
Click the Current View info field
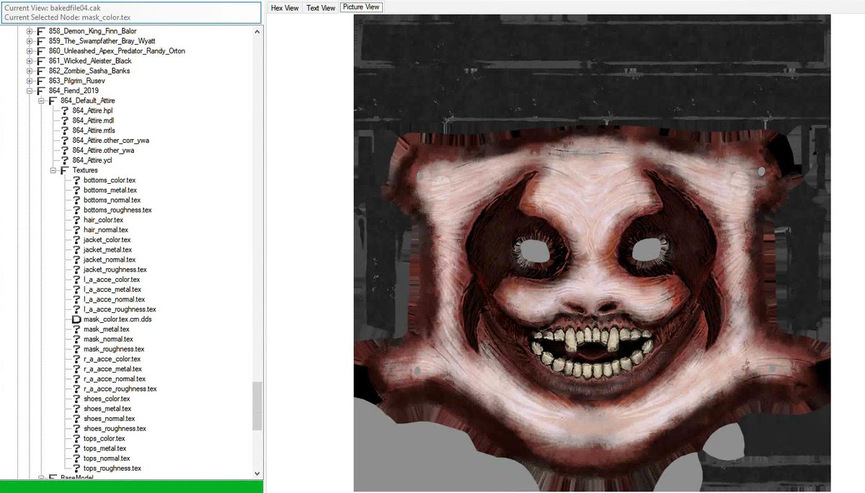click(131, 12)
